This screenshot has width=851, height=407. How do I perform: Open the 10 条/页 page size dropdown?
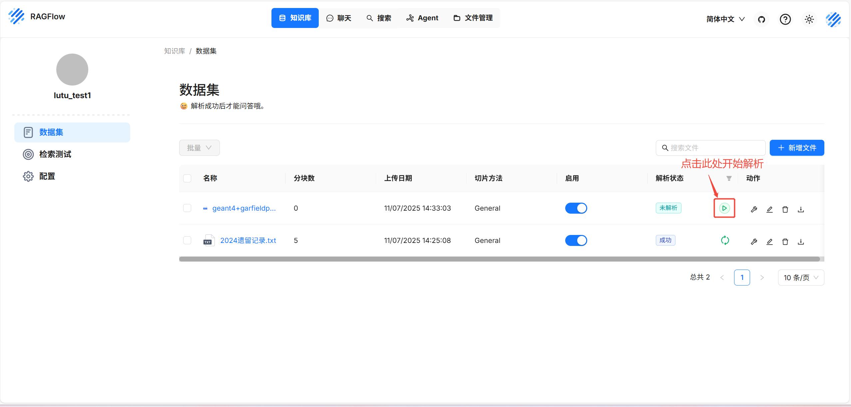(x=801, y=278)
